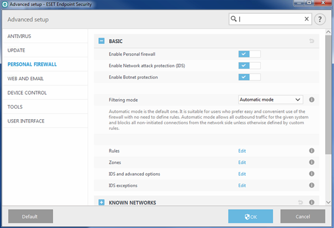Open help with the question mark button

(320, 19)
